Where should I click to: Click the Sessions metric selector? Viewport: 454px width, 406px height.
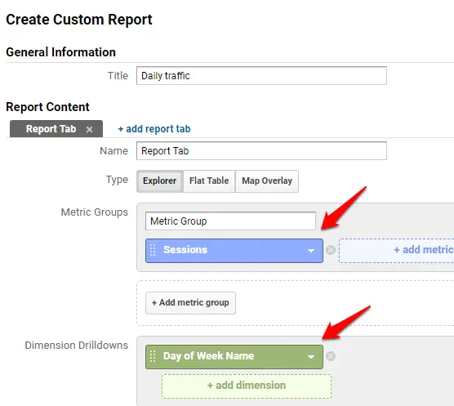pos(234,251)
